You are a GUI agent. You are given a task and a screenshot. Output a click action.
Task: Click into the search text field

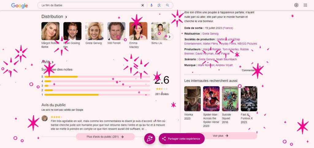(x=89, y=5)
